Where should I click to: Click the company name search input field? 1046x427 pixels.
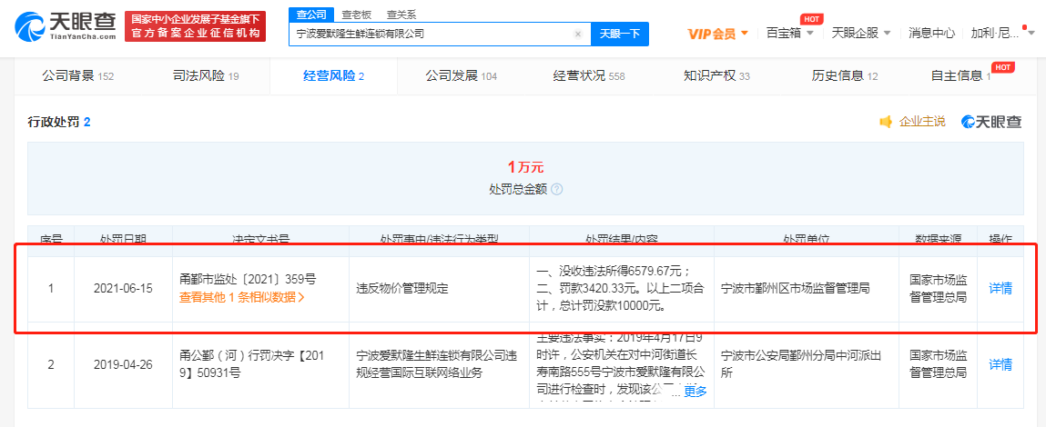click(432, 34)
